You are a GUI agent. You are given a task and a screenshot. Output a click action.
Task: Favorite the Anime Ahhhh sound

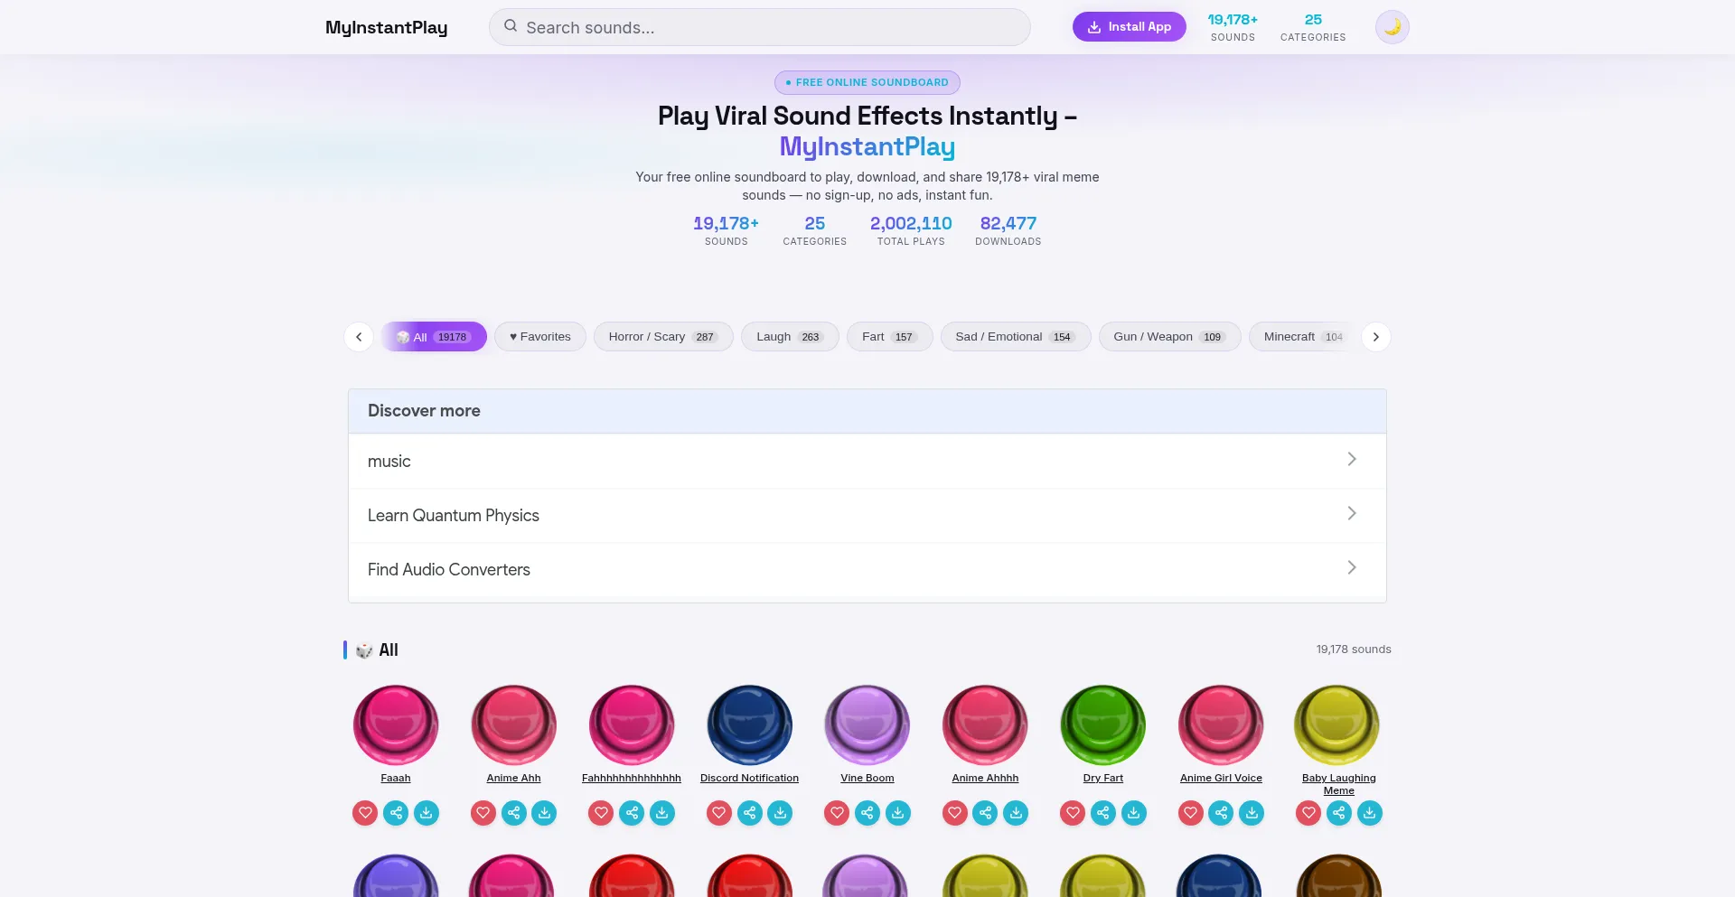tap(955, 813)
